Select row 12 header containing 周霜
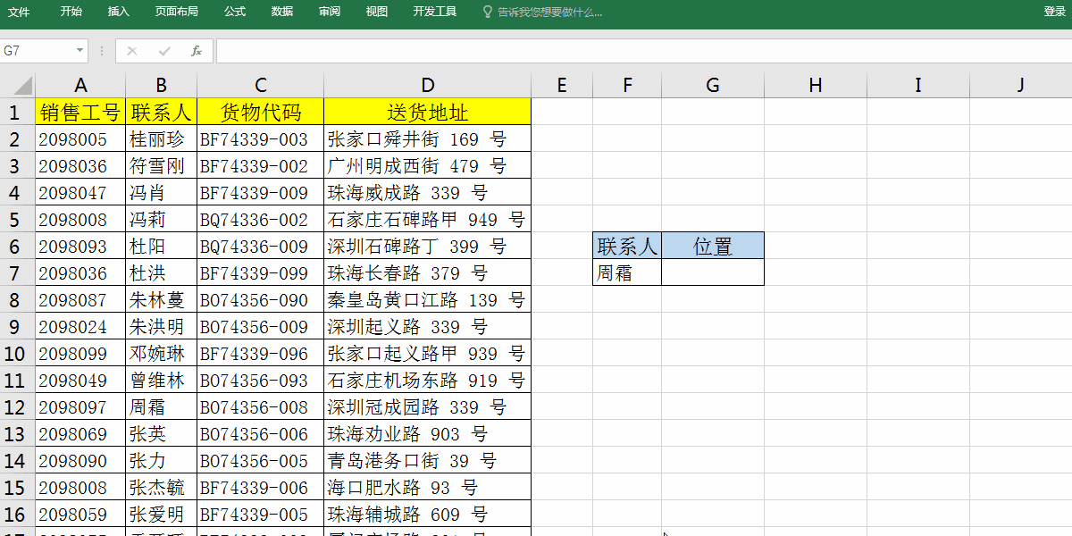Image resolution: width=1072 pixels, height=536 pixels. click(14, 406)
